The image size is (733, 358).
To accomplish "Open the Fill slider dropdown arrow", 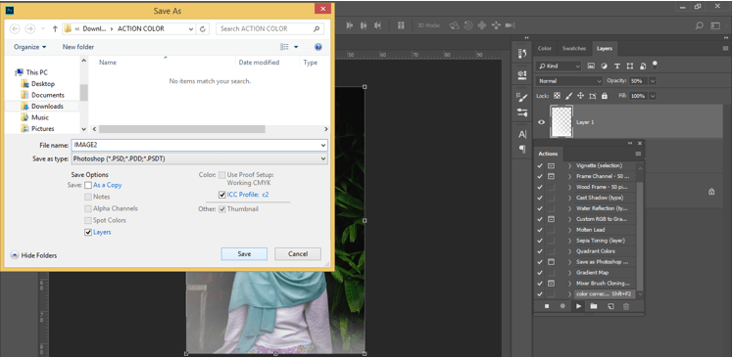I will [653, 96].
